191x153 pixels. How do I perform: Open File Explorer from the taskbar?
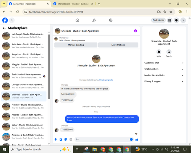click(x=95, y=149)
